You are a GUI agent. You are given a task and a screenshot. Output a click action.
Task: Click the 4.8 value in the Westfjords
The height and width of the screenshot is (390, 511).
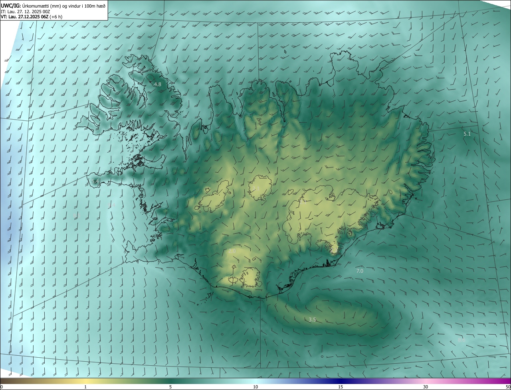pos(158,85)
